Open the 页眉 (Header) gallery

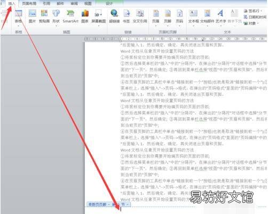coord(156,18)
